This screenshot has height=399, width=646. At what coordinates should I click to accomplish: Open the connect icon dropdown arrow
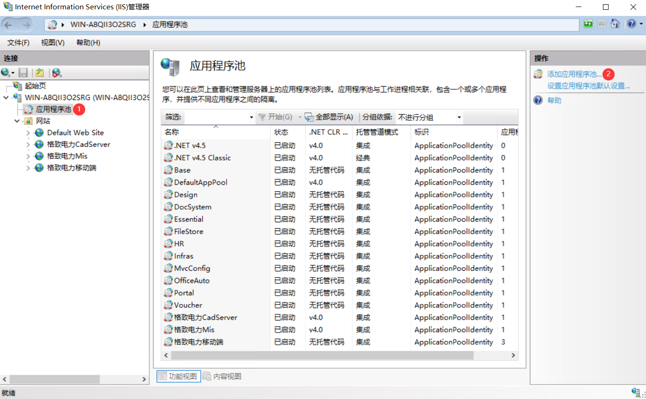pos(13,73)
